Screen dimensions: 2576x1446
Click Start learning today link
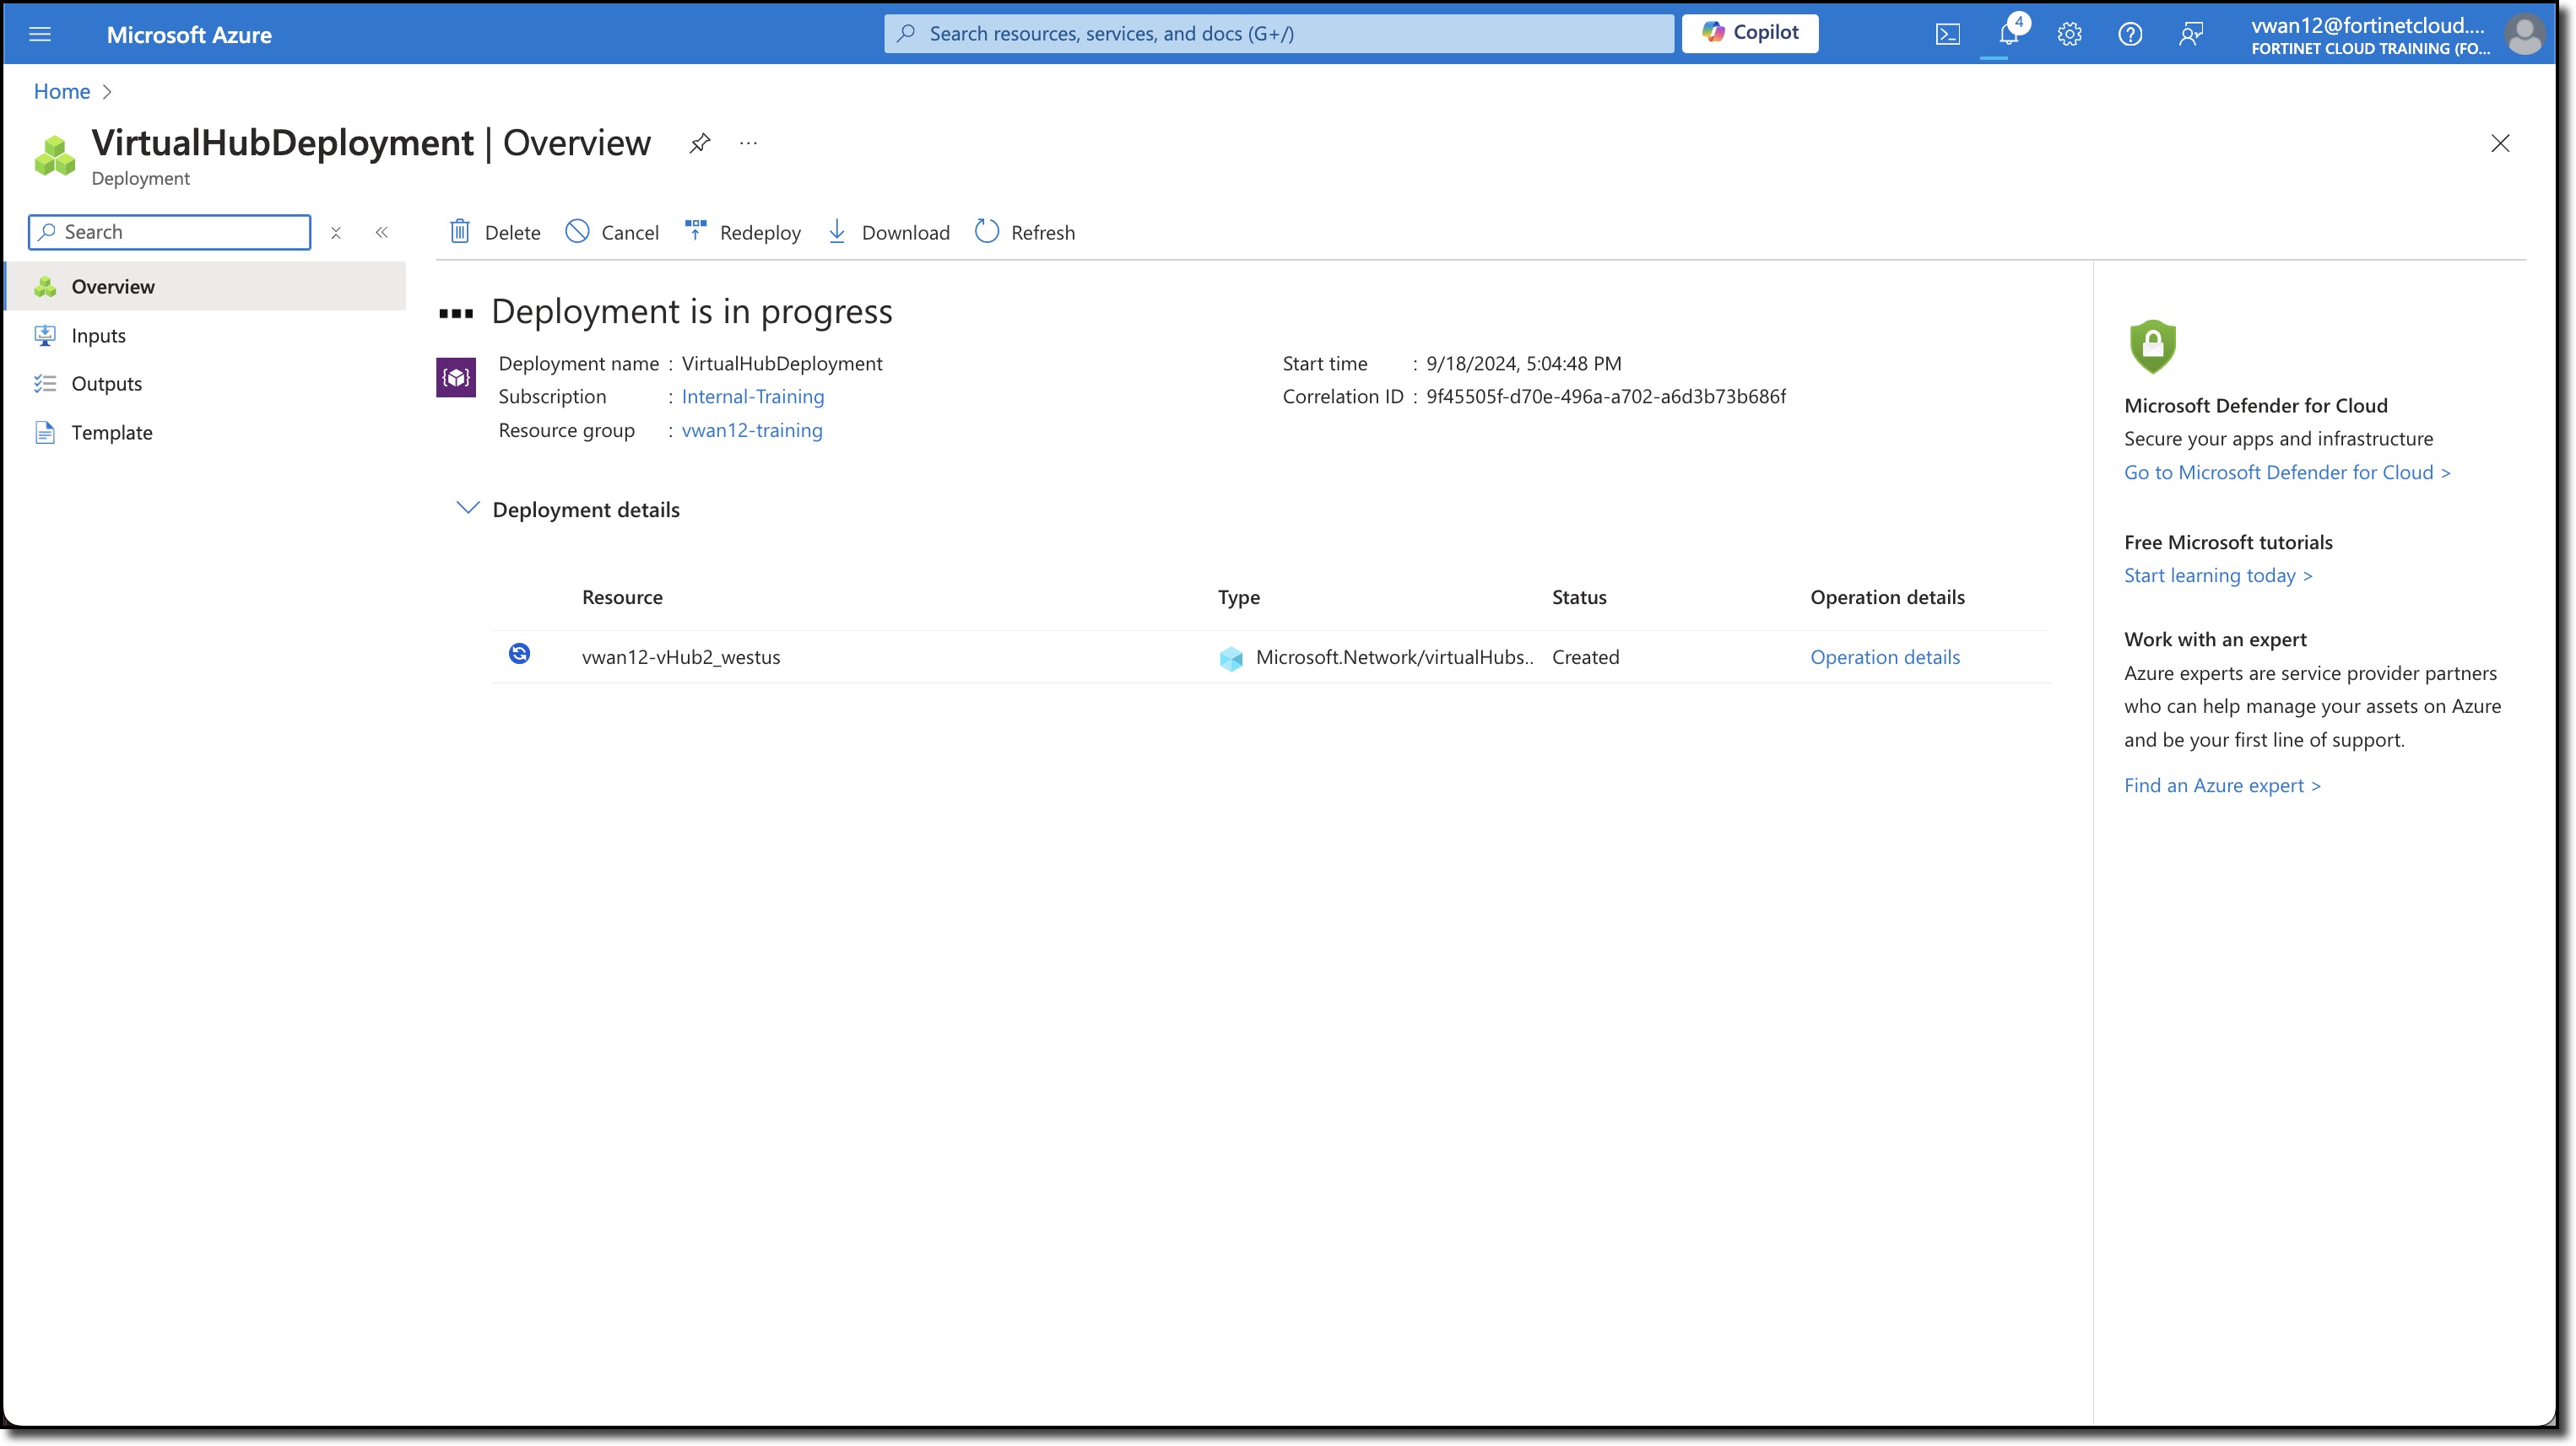(2218, 575)
